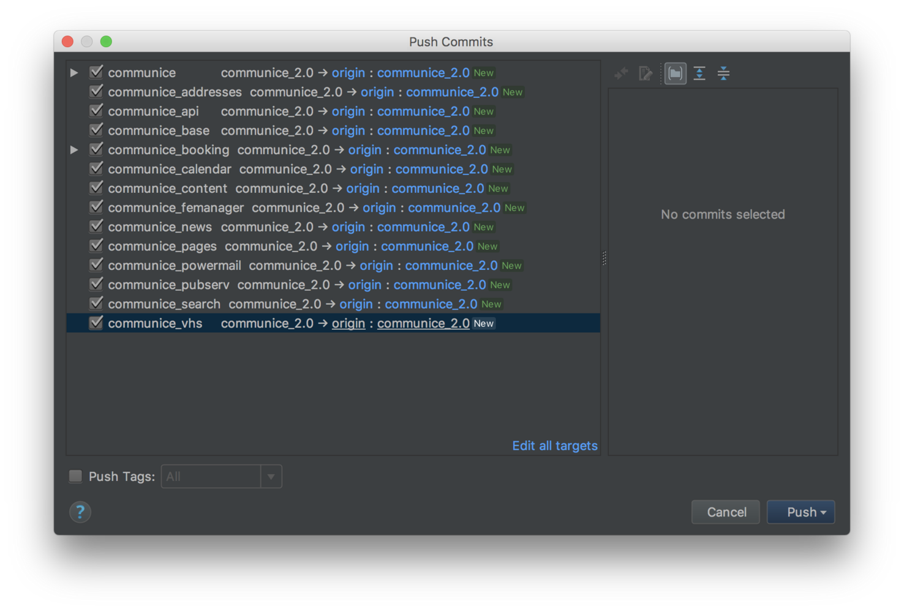Click the Edit Source pencil icon
The height and width of the screenshot is (612, 904).
click(x=645, y=73)
